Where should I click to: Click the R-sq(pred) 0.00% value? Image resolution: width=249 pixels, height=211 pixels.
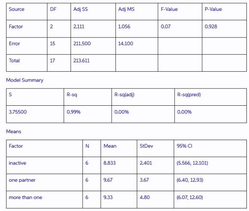[x=184, y=112]
